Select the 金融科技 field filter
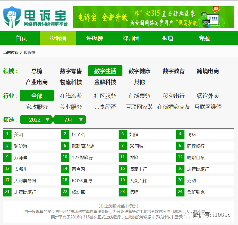Viewport: 238px width, 225px height. pyautogui.click(x=105, y=82)
